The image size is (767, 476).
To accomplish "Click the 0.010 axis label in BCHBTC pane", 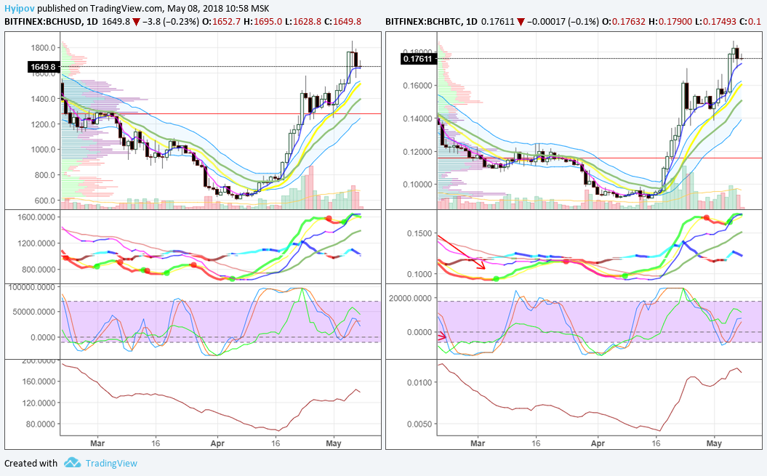I will (419, 382).
